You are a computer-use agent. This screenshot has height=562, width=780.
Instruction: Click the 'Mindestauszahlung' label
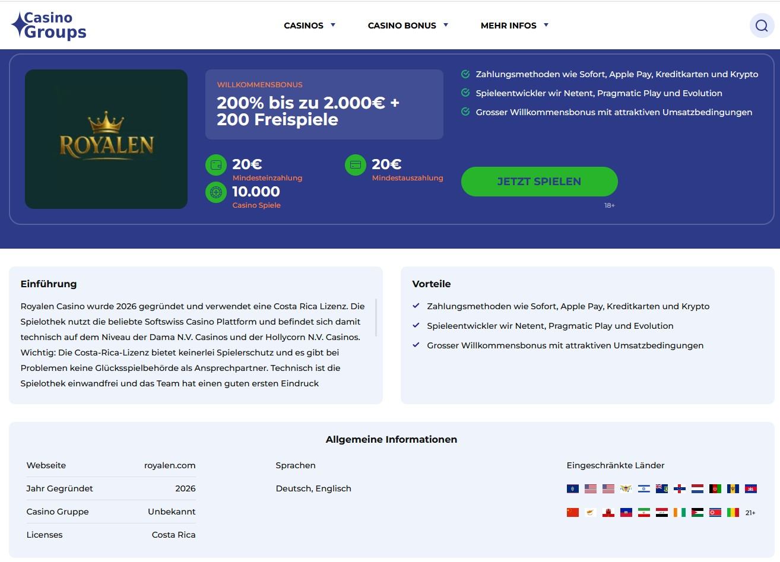click(407, 178)
